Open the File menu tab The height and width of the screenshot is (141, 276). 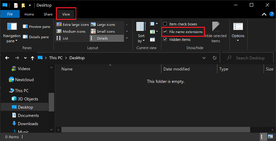point(10,14)
